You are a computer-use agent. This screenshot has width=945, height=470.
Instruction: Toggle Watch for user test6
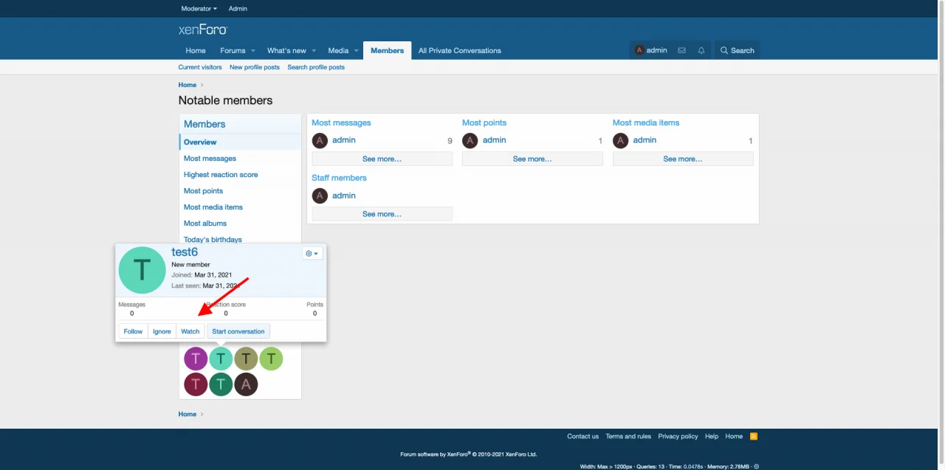click(x=190, y=331)
